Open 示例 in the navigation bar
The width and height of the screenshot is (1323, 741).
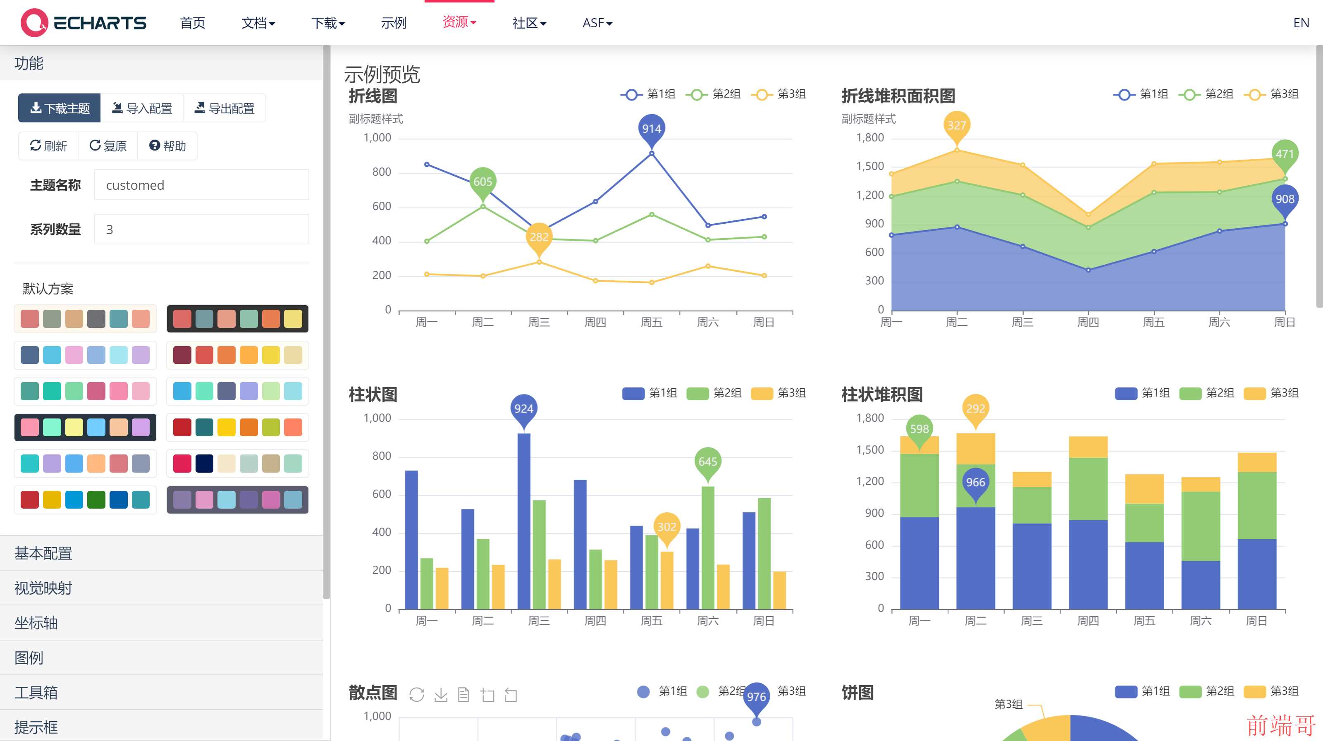394,23
